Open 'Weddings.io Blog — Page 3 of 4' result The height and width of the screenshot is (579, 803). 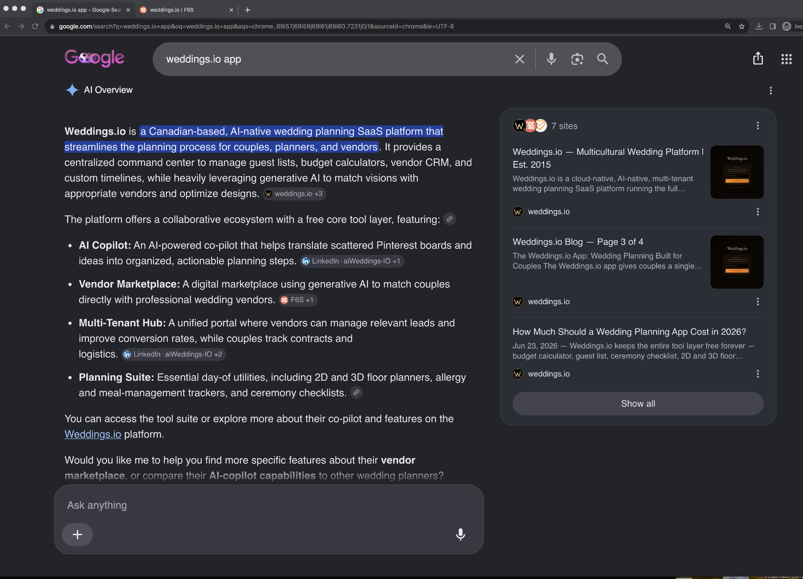click(x=578, y=242)
